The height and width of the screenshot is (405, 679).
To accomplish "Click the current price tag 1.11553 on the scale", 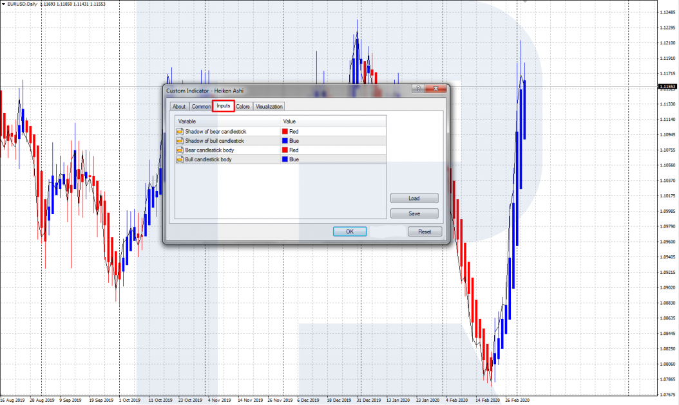I will (667, 86).
